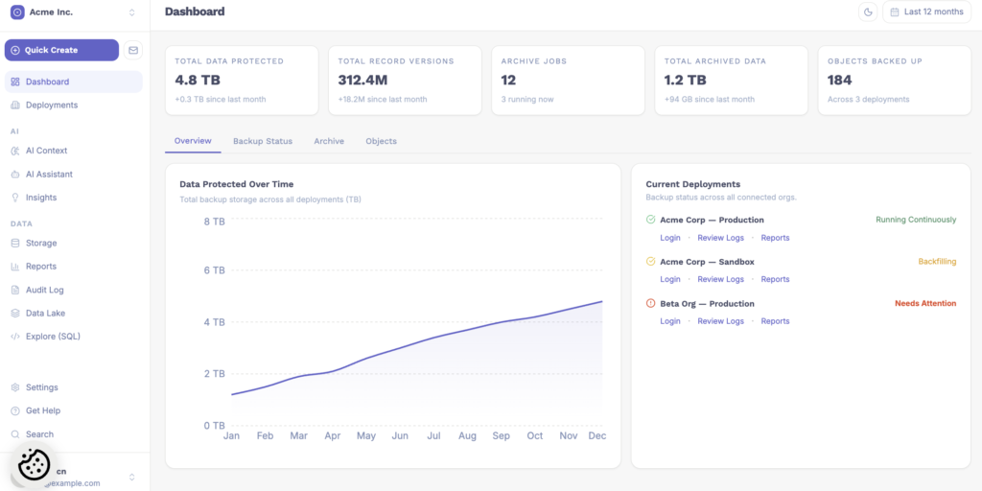982x491 pixels.
Task: Open cookie preferences icon in bottom-left
Action: coord(34,465)
